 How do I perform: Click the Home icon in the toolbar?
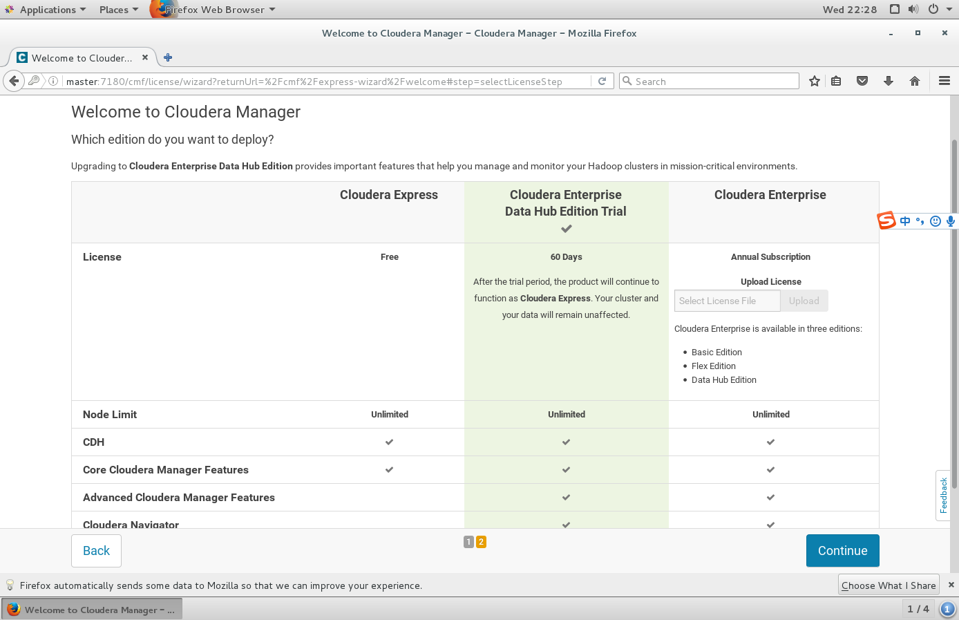[x=915, y=81]
